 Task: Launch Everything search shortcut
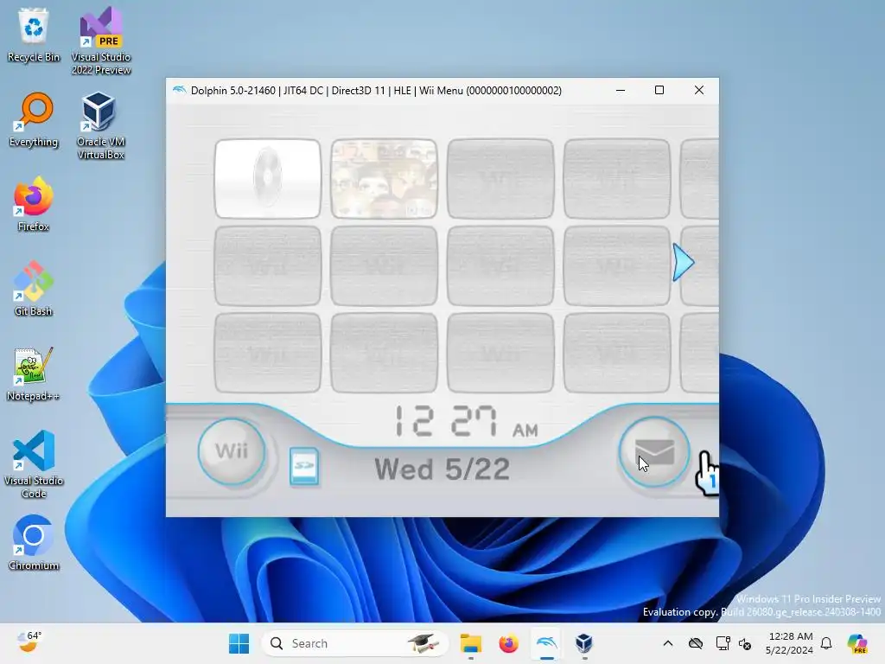(34, 119)
